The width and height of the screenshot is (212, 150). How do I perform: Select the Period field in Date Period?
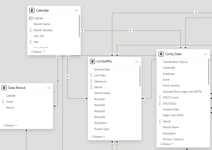[10, 108]
